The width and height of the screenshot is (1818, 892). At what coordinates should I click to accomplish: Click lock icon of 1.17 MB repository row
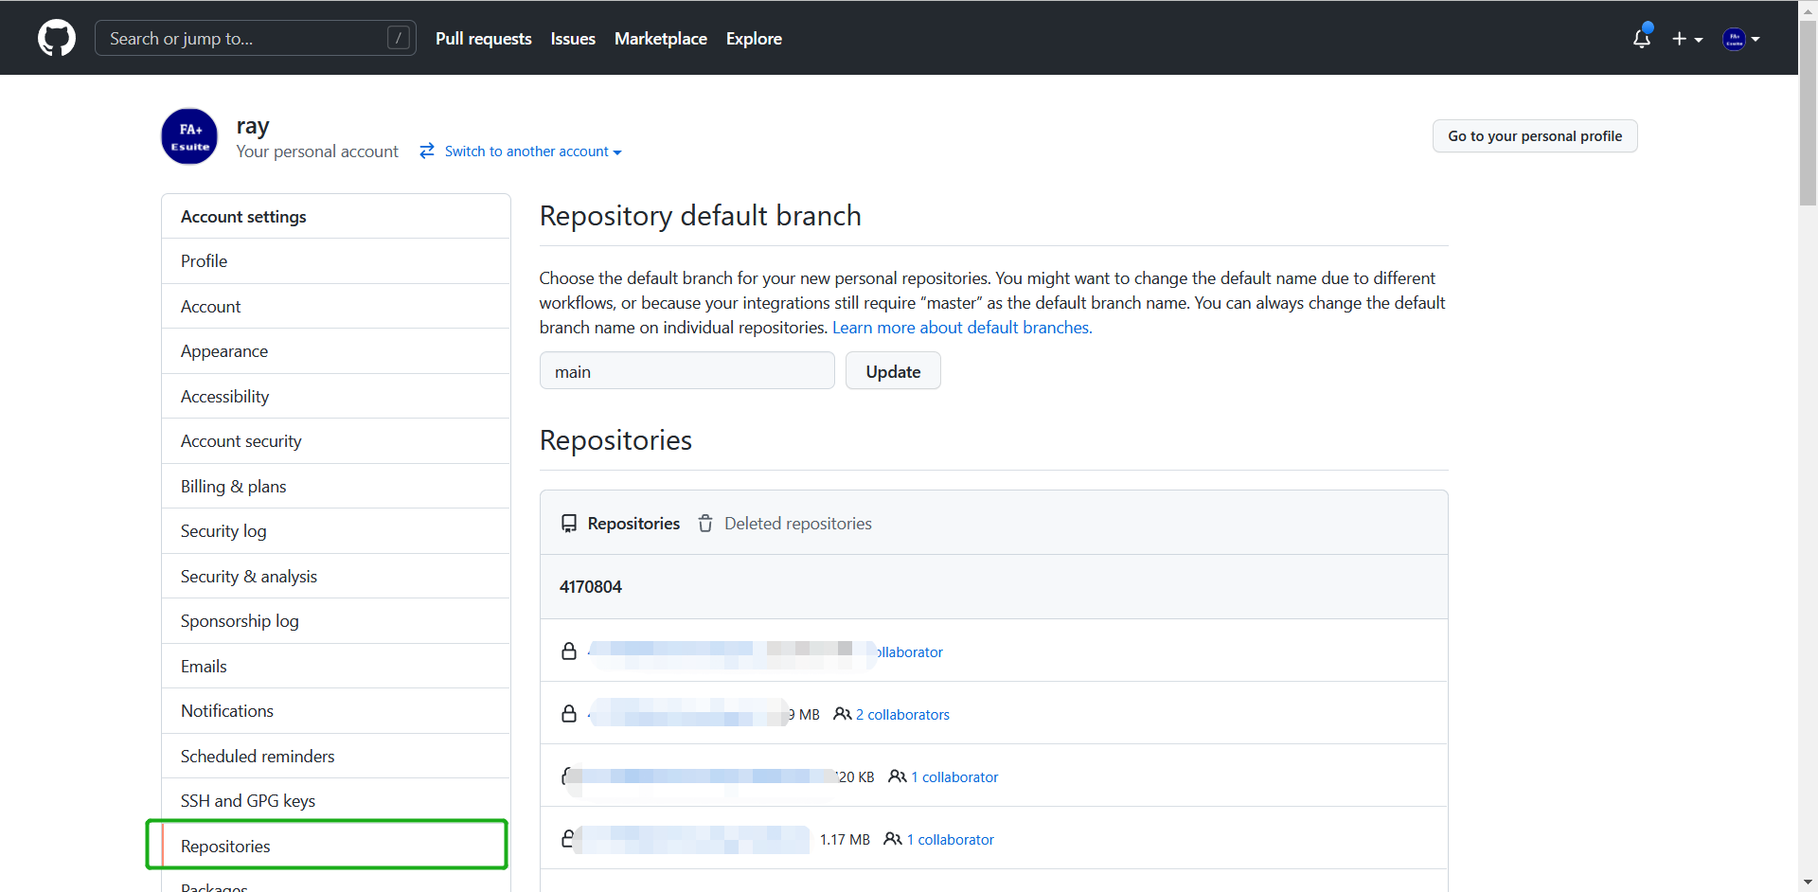point(567,839)
